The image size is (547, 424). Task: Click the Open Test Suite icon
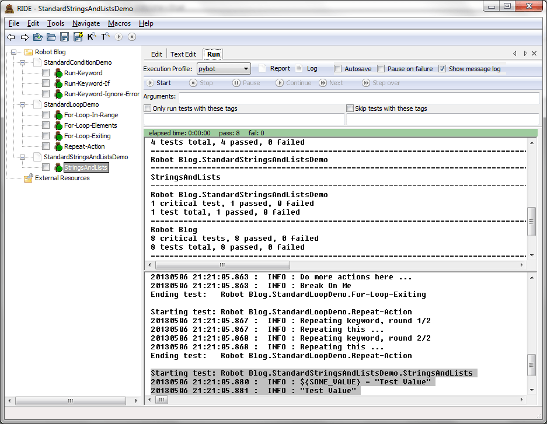38,37
